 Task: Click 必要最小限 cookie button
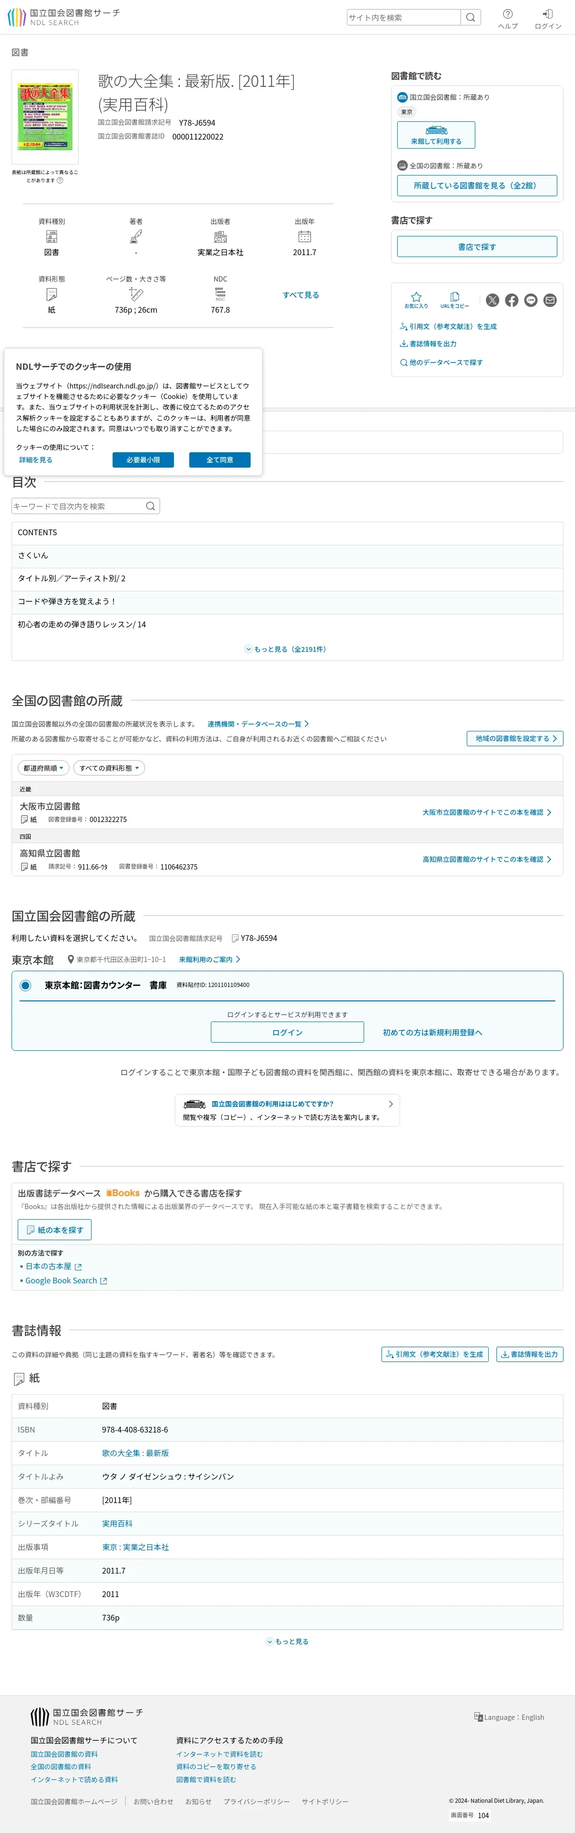click(143, 460)
